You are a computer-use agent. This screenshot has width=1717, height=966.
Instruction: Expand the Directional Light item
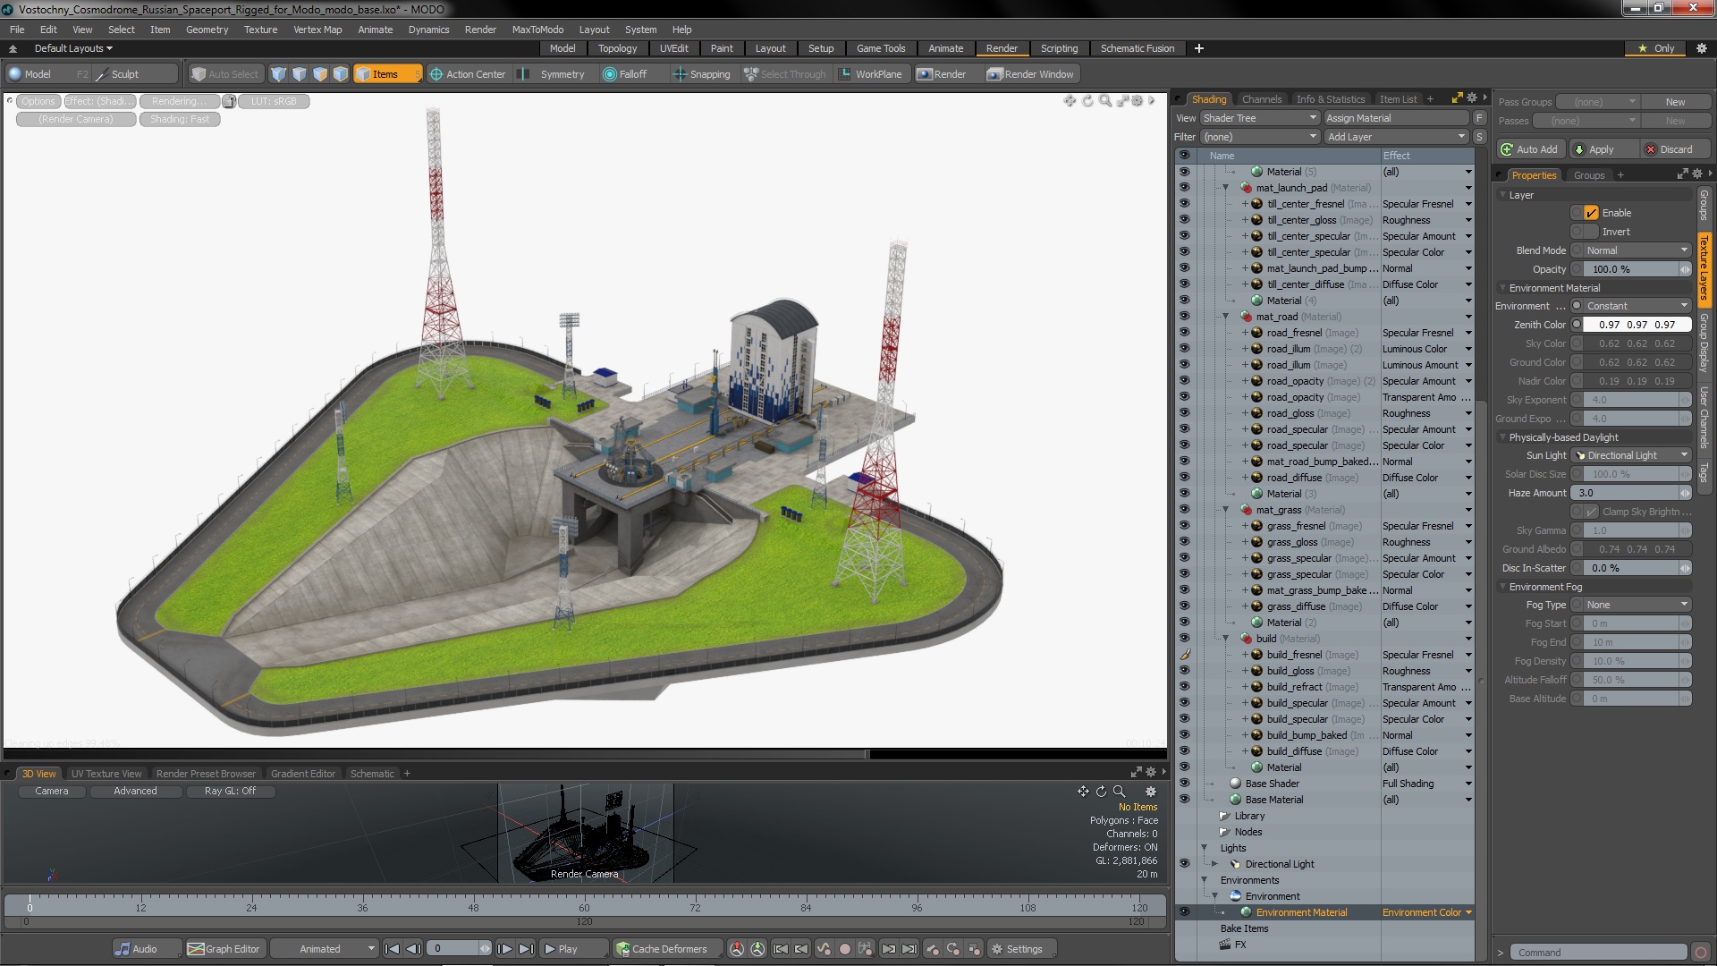(x=1215, y=864)
